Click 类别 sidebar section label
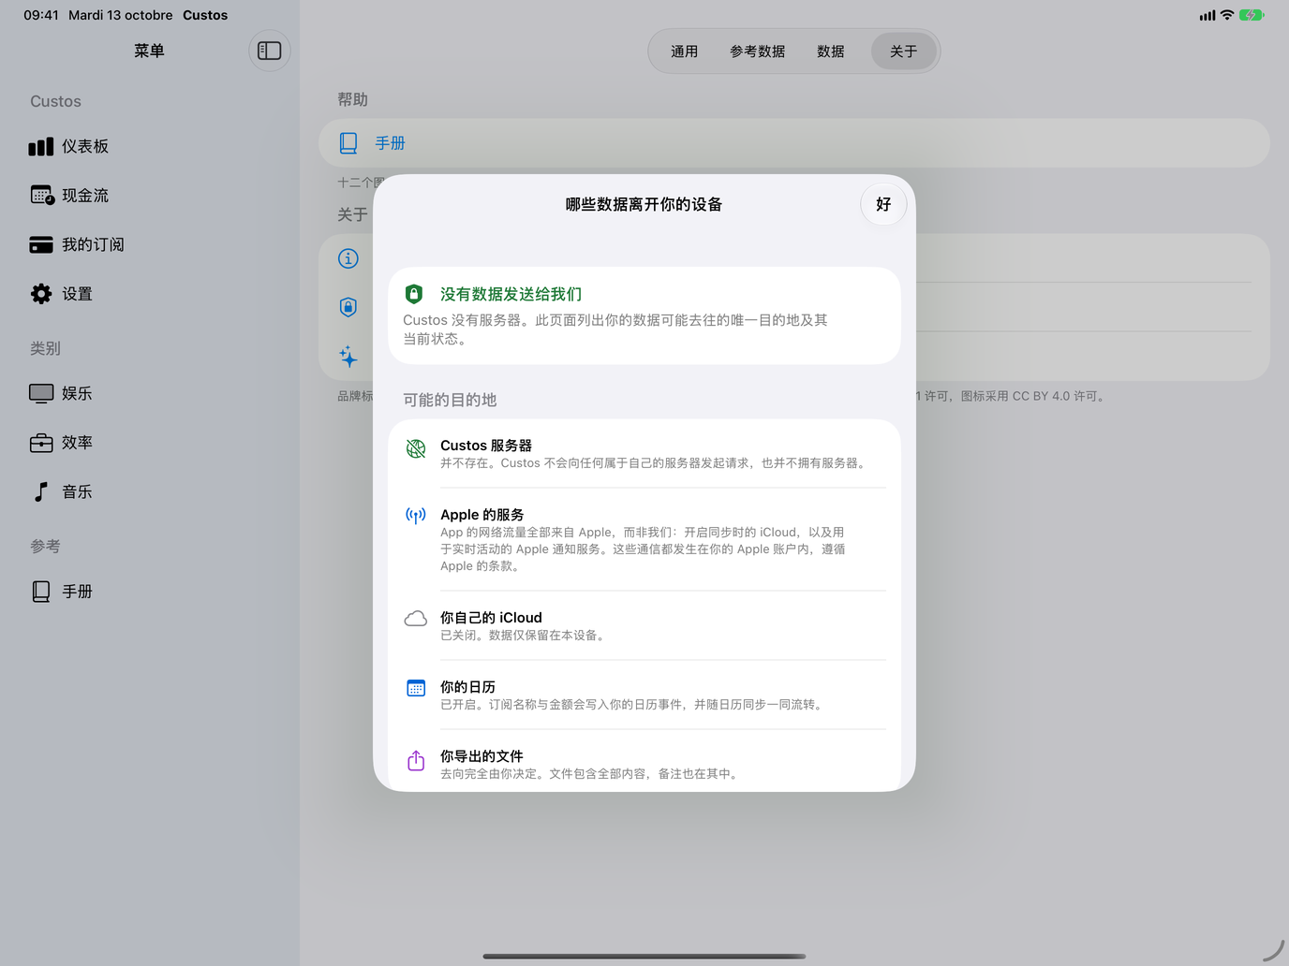1289x966 pixels. (x=45, y=348)
